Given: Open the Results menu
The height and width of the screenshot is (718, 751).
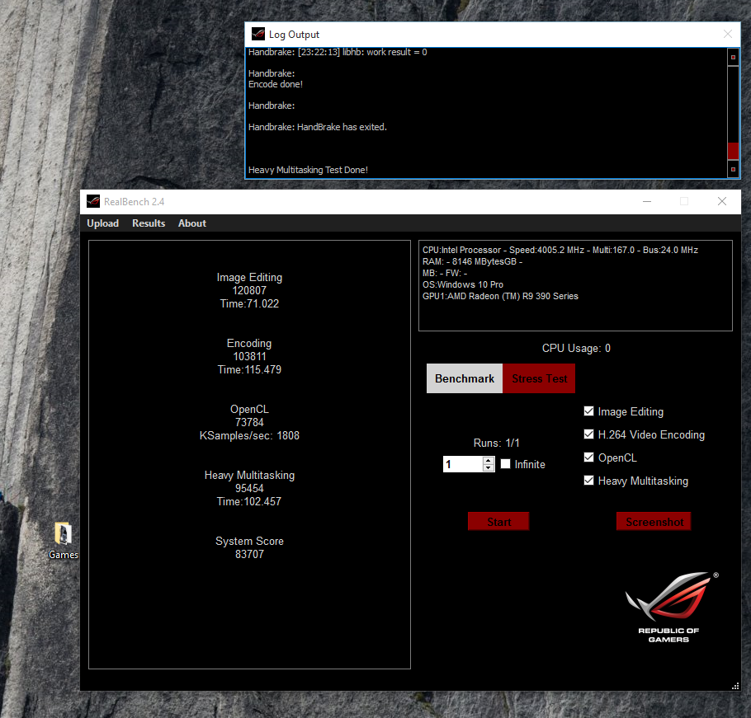Looking at the screenshot, I should click(149, 223).
